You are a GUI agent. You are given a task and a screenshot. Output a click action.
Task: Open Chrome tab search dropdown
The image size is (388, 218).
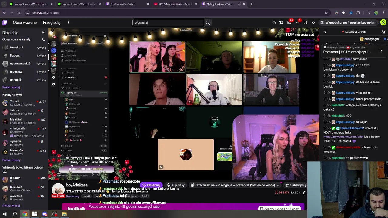click(x=5, y=4)
